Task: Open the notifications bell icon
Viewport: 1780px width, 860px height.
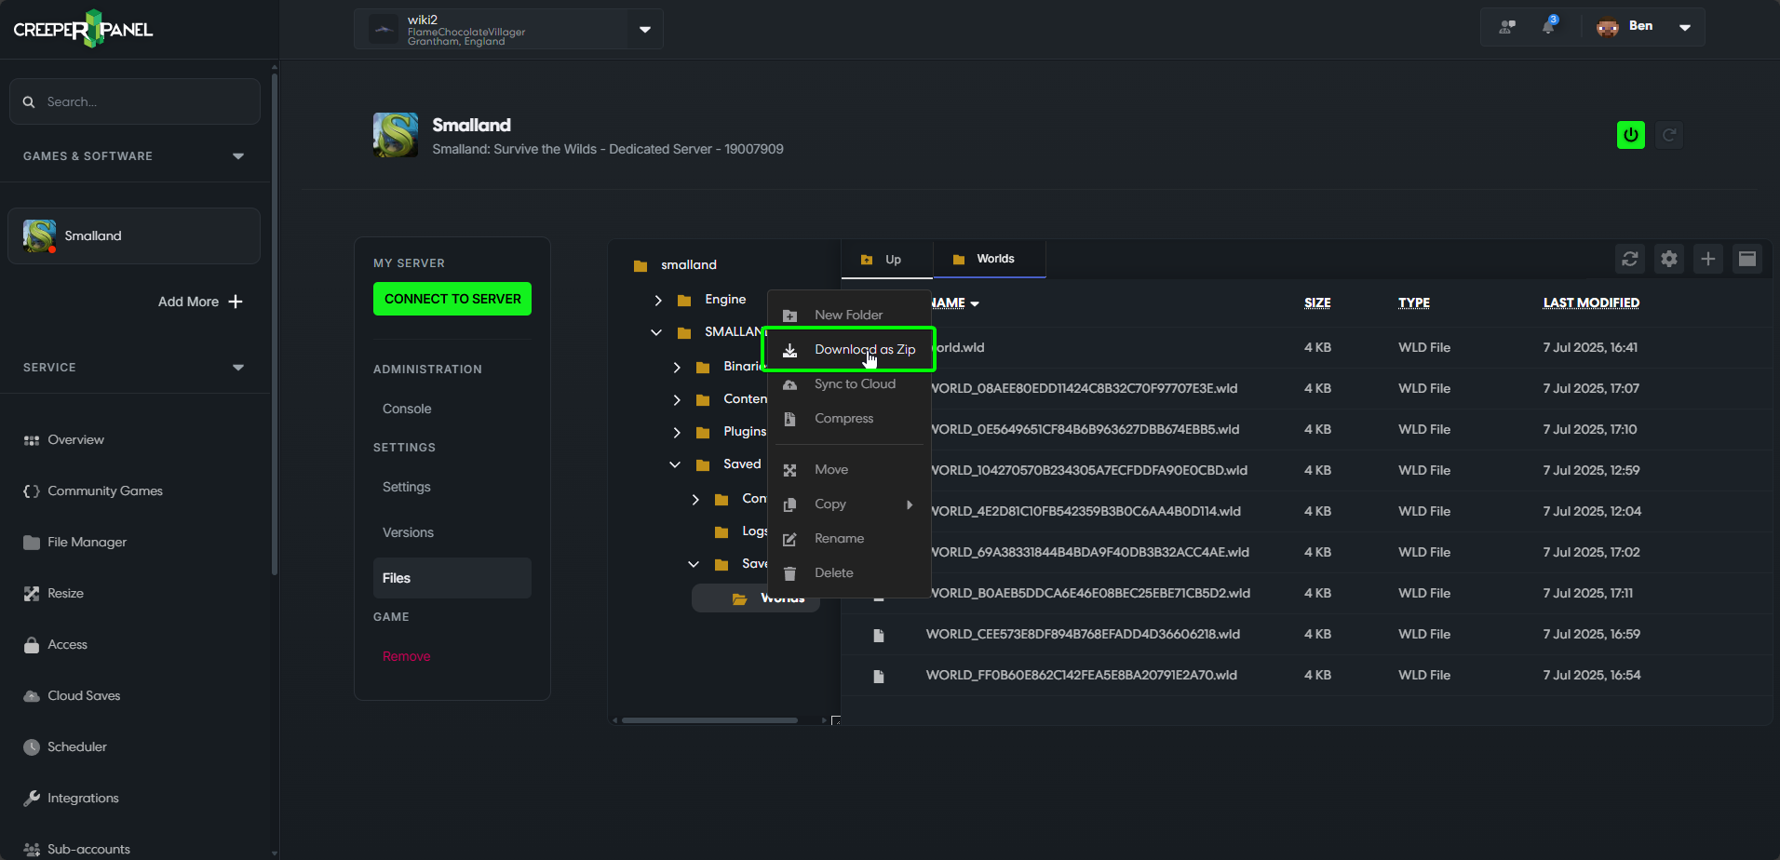Action: 1549,26
